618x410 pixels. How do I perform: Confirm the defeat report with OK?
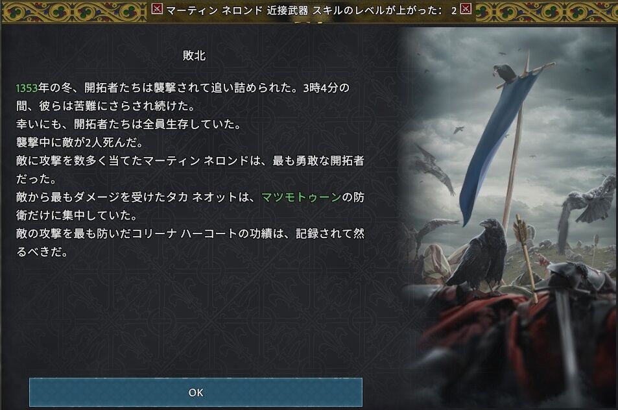pyautogui.click(x=195, y=392)
